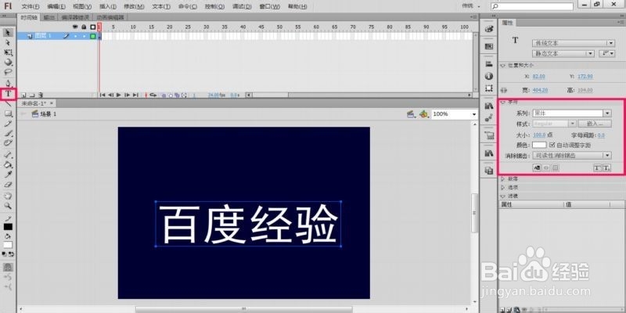Image resolution: width=626 pixels, height=313 pixels.
Task: Toggle show/hide all layers eye icon
Action: tap(74, 27)
